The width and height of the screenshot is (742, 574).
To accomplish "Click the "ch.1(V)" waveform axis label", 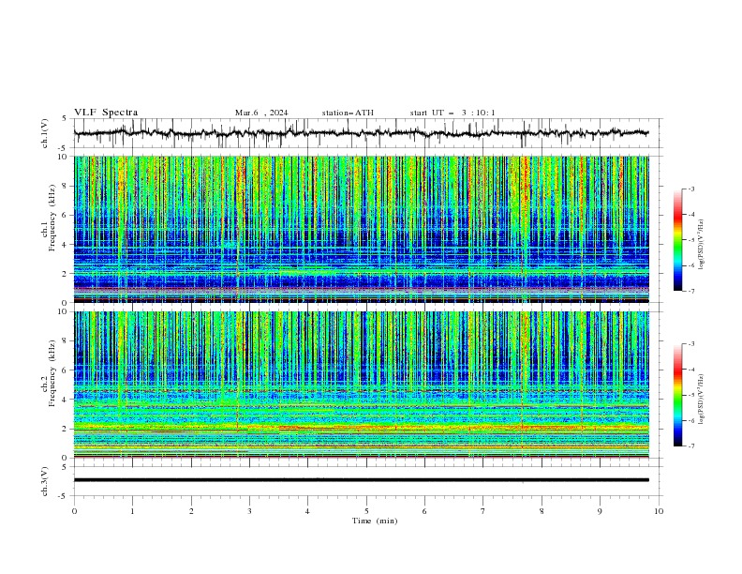I will click(45, 133).
